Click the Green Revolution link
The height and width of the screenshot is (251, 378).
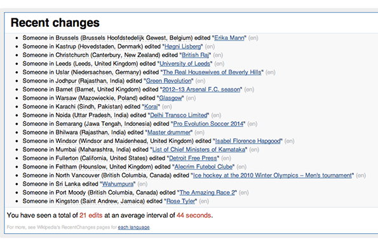coord(168,81)
